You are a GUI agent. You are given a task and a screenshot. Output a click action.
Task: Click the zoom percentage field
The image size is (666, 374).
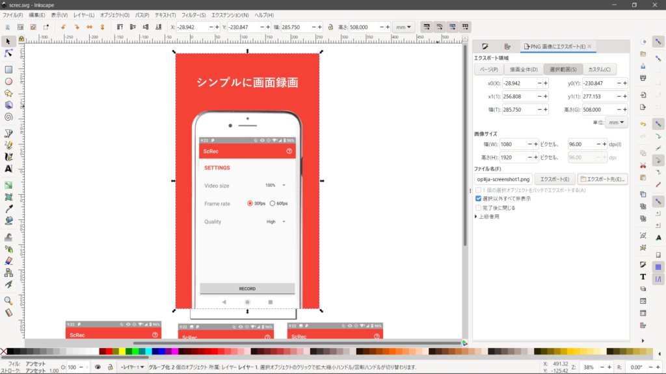[589, 368]
